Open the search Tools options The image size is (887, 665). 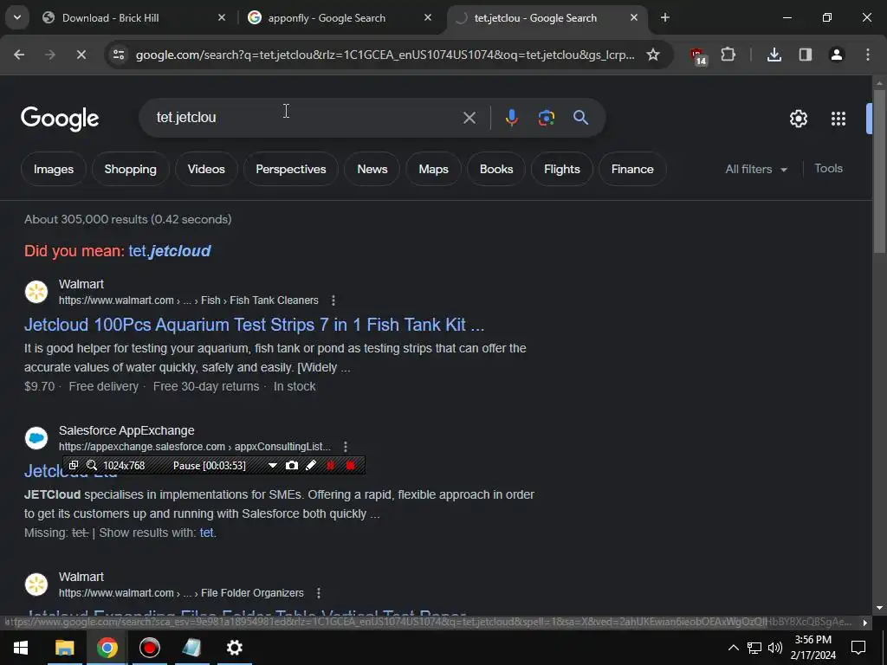(x=828, y=169)
